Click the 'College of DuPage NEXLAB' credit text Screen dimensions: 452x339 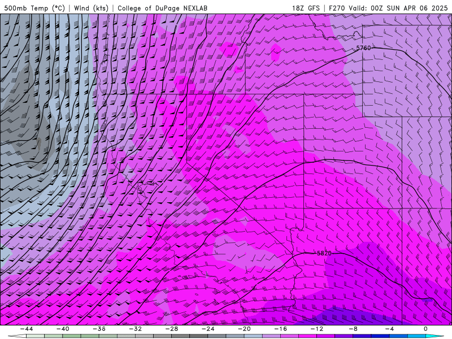point(162,8)
